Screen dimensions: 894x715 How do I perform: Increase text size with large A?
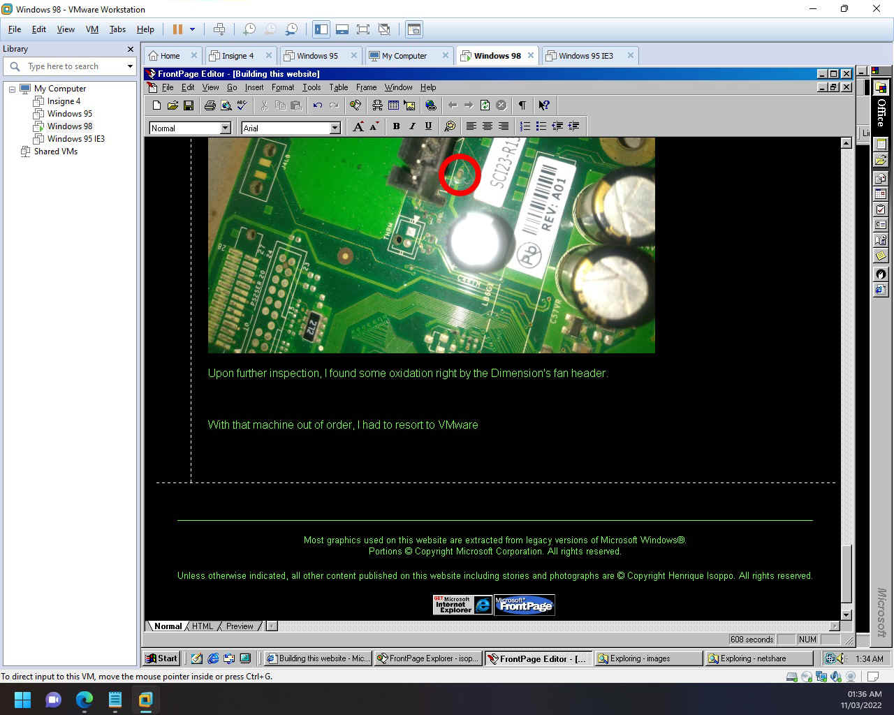coord(358,126)
